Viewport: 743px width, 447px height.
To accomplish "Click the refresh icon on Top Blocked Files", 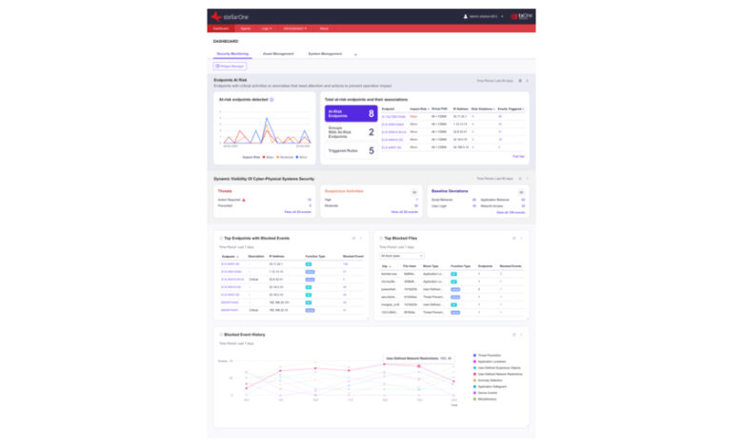I will pos(512,238).
